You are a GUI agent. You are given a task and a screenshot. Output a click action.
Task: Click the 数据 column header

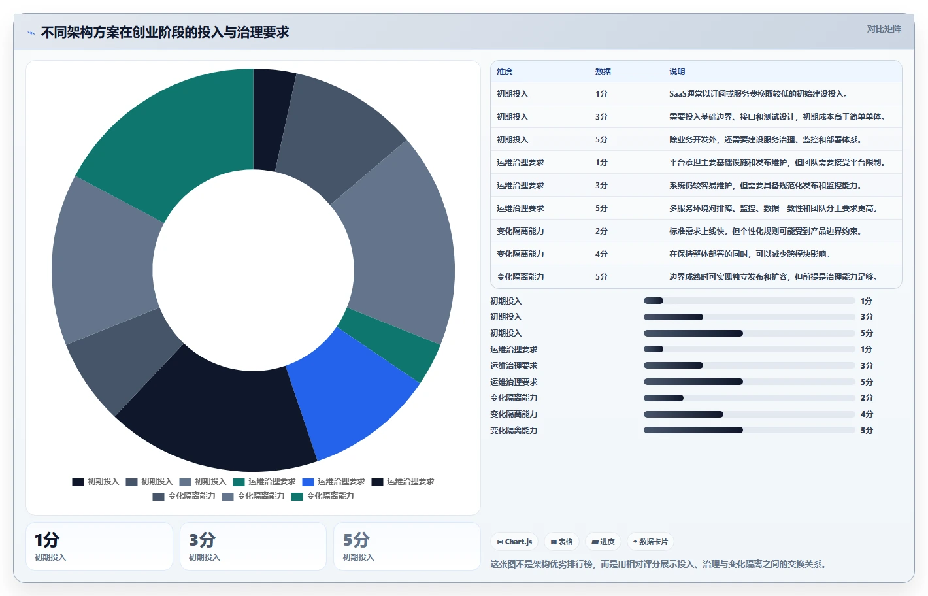[x=603, y=72]
